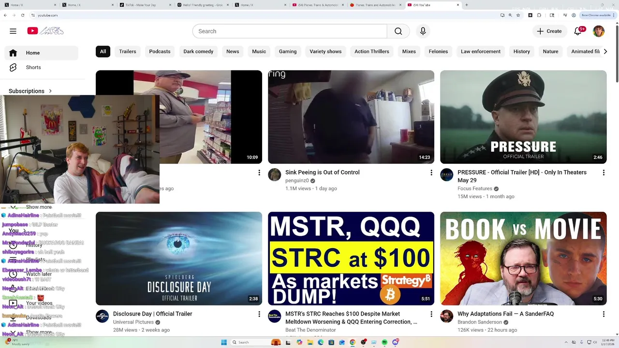Click penguinz0 channel avatar
This screenshot has height=348, width=619.
coord(274,174)
